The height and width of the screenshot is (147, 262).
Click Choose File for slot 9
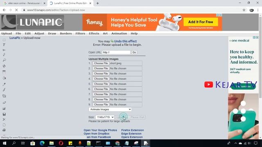[101, 105]
